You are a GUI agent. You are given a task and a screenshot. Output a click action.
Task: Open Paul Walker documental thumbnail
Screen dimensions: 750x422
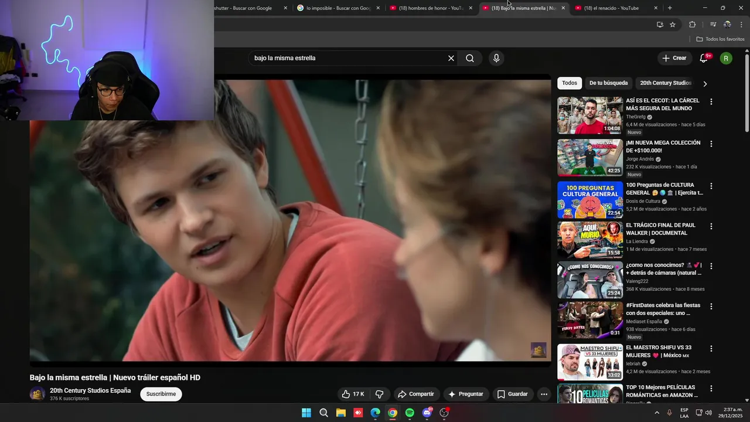[x=590, y=240]
